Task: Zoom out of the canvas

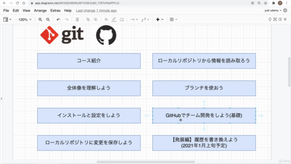Action: tap(48, 20)
